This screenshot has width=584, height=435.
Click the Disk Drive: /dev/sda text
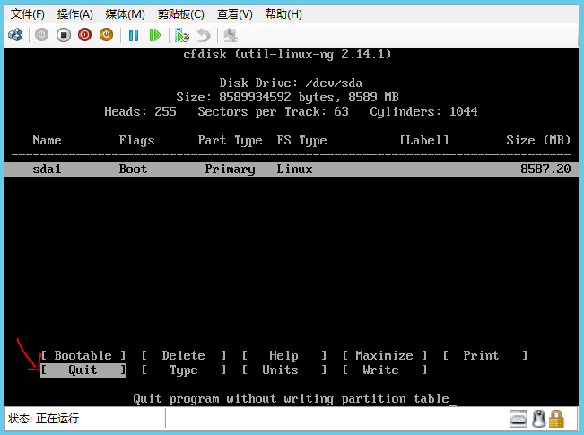point(291,83)
